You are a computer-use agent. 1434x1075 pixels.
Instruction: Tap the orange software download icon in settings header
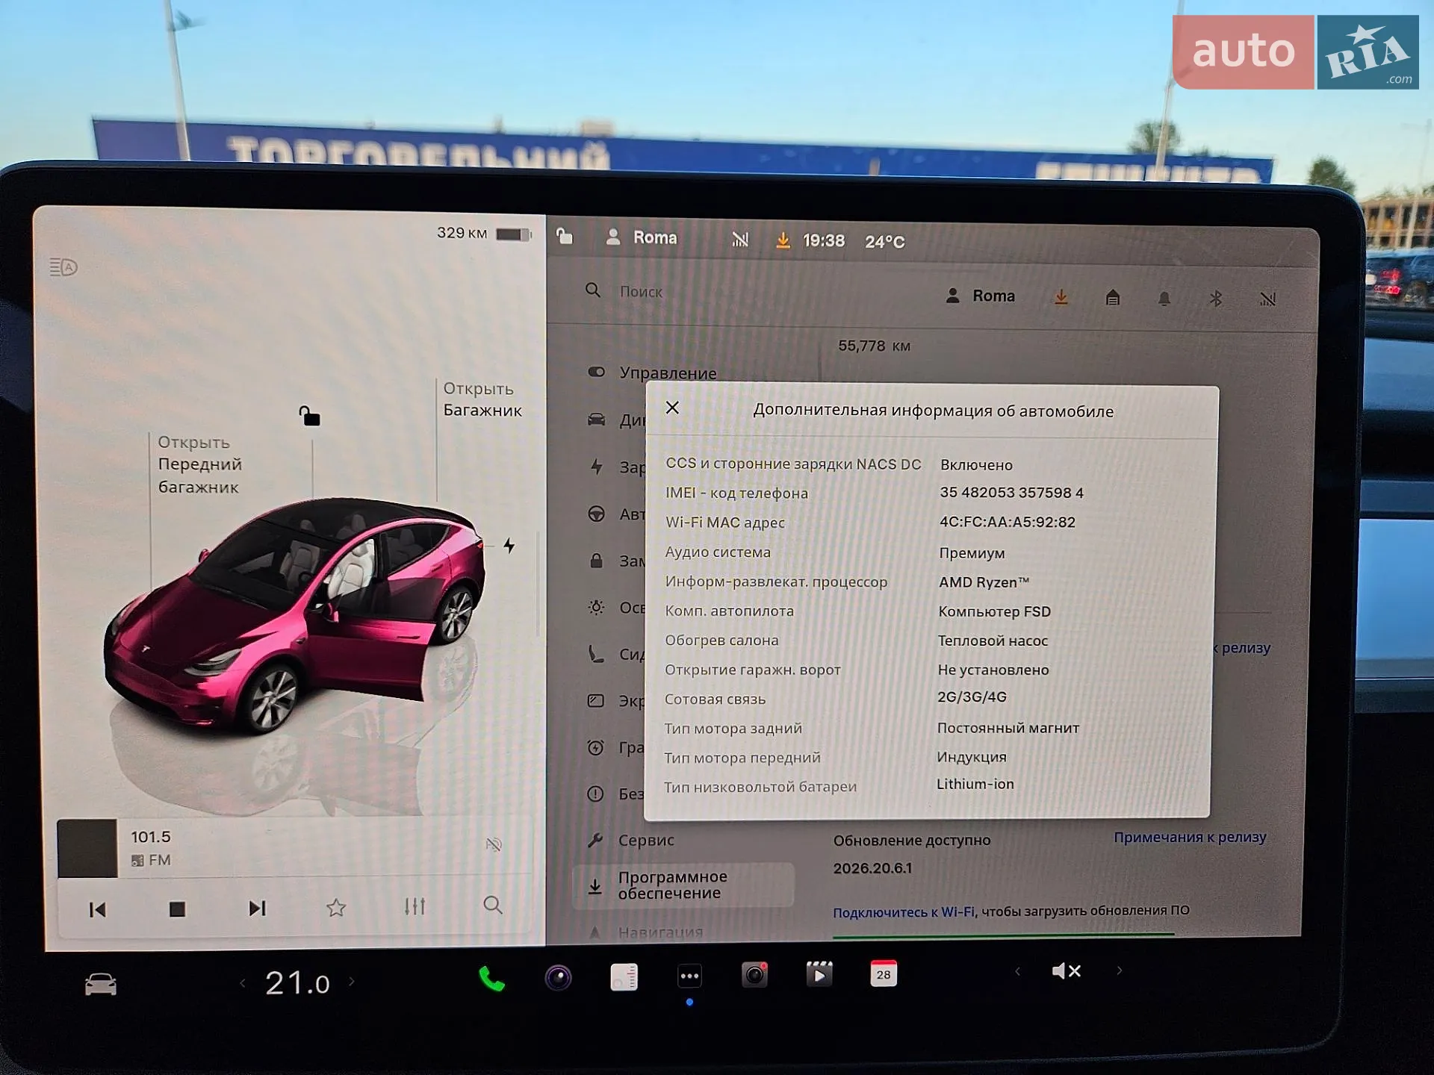coord(1061,298)
